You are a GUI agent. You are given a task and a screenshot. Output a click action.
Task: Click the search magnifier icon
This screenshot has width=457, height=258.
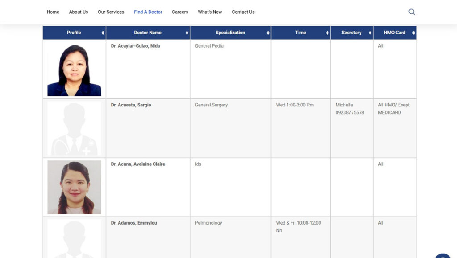[x=411, y=12]
